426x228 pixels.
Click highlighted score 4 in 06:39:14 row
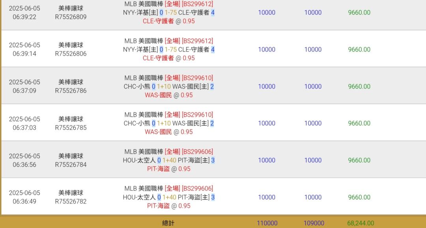pos(213,50)
